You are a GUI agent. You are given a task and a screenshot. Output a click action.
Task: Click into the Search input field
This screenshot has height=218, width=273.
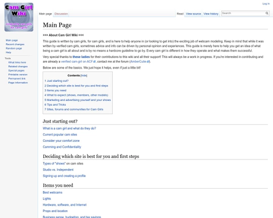click(x=243, y=13)
